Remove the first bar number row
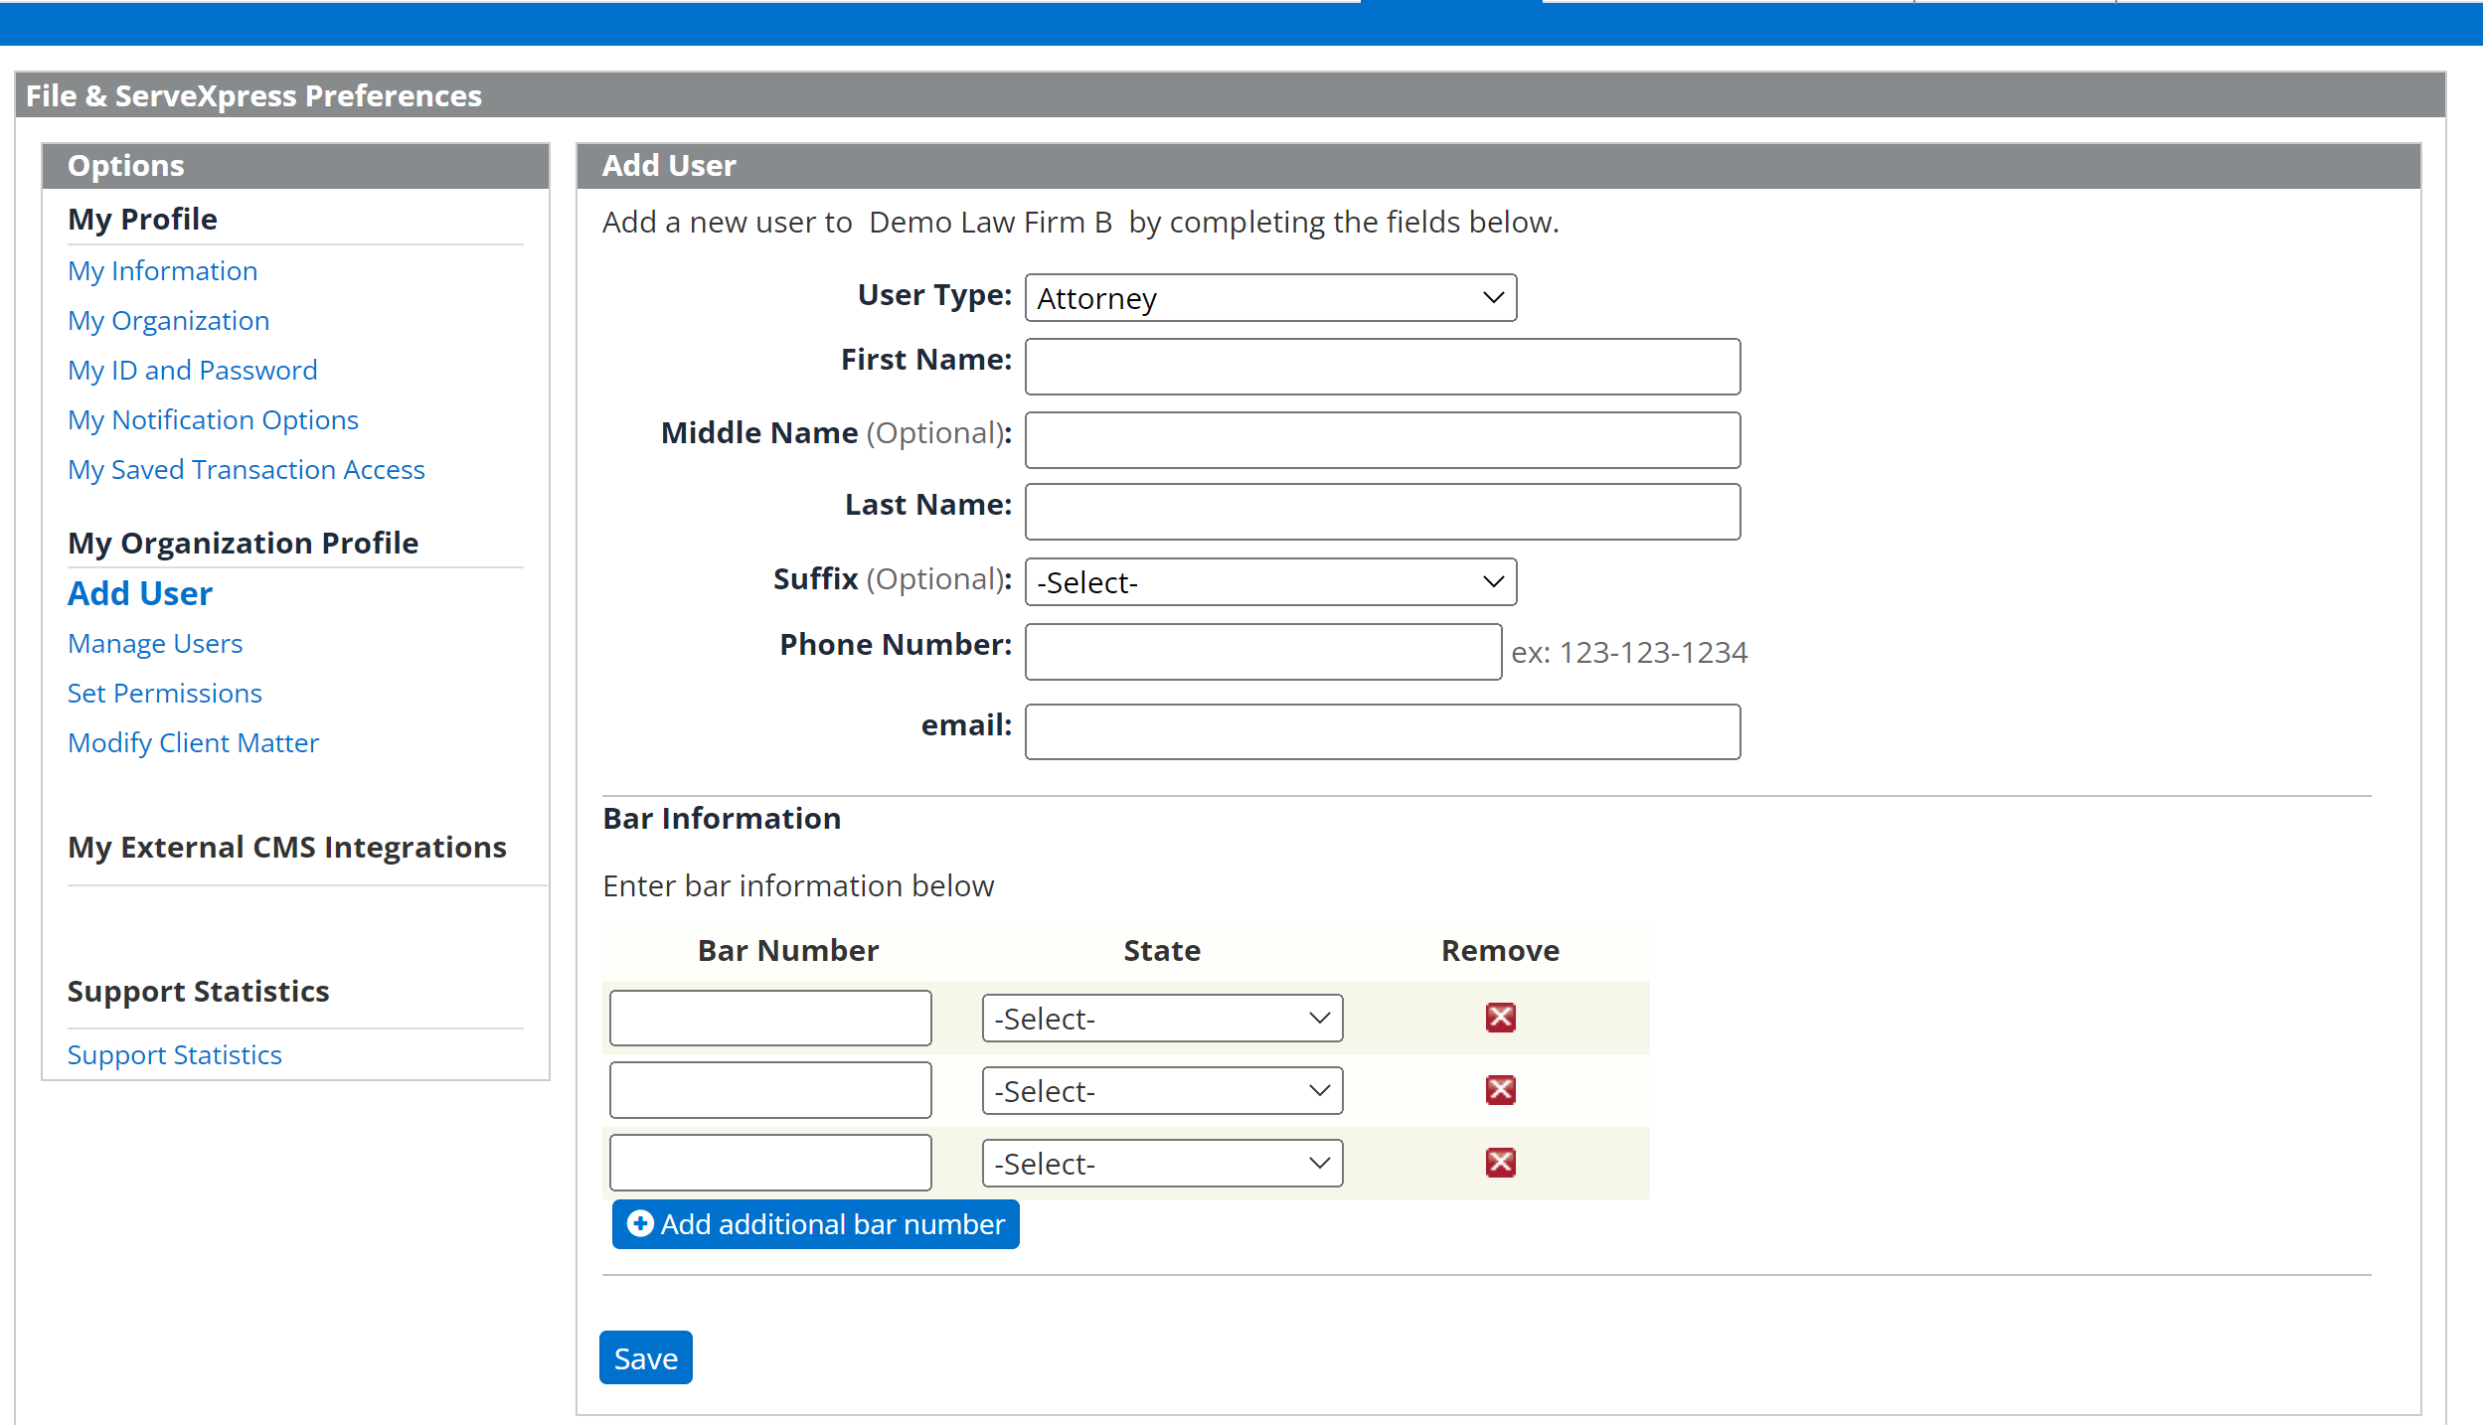2483x1425 pixels. [x=1500, y=1018]
